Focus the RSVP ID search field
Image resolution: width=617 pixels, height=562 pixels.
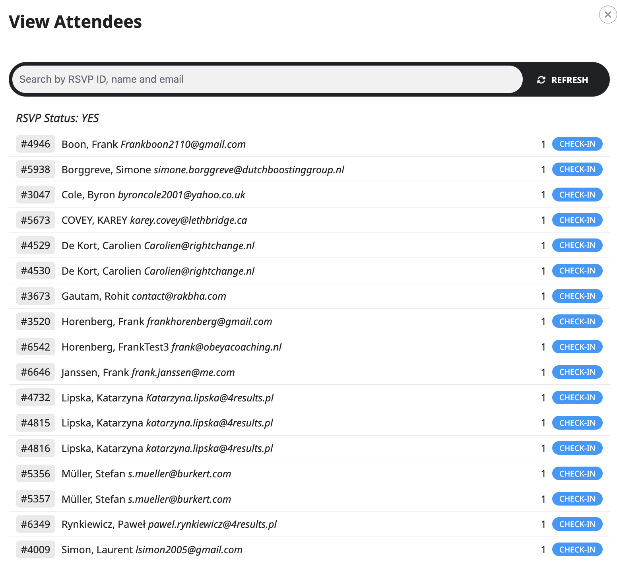(x=268, y=79)
